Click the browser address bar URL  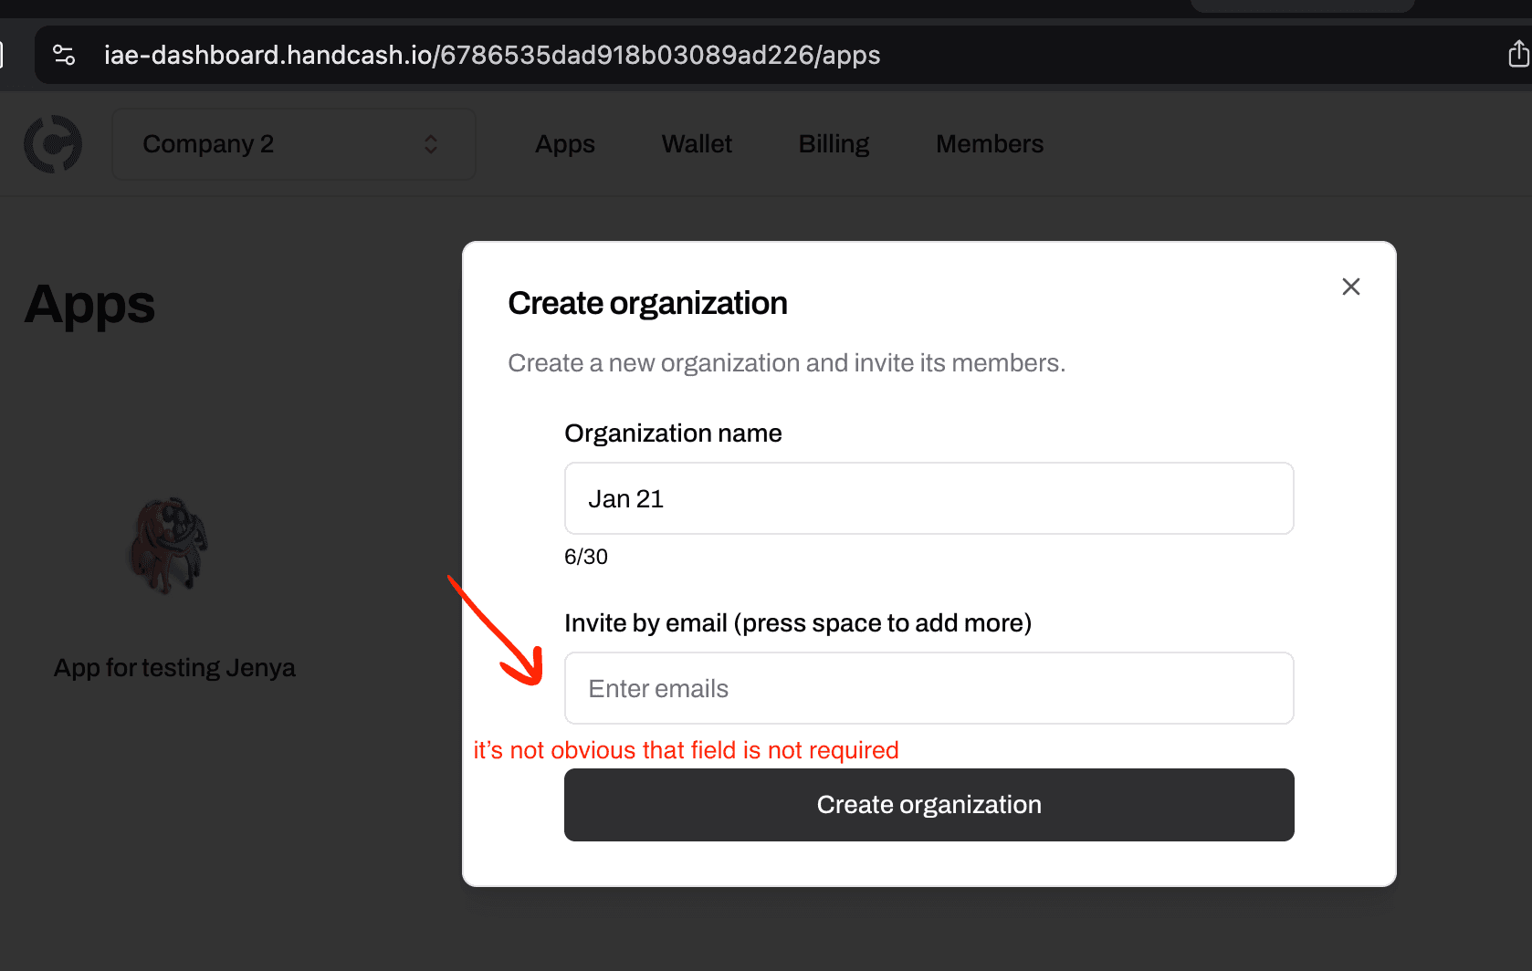493,55
